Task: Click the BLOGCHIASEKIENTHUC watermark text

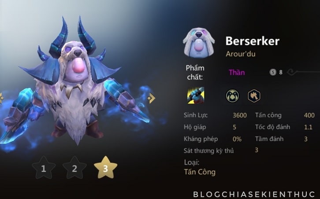Action: tap(254, 194)
